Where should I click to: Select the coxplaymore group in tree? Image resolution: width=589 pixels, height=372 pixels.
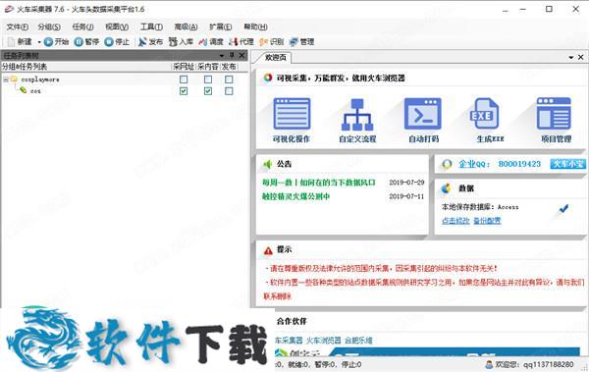point(40,80)
